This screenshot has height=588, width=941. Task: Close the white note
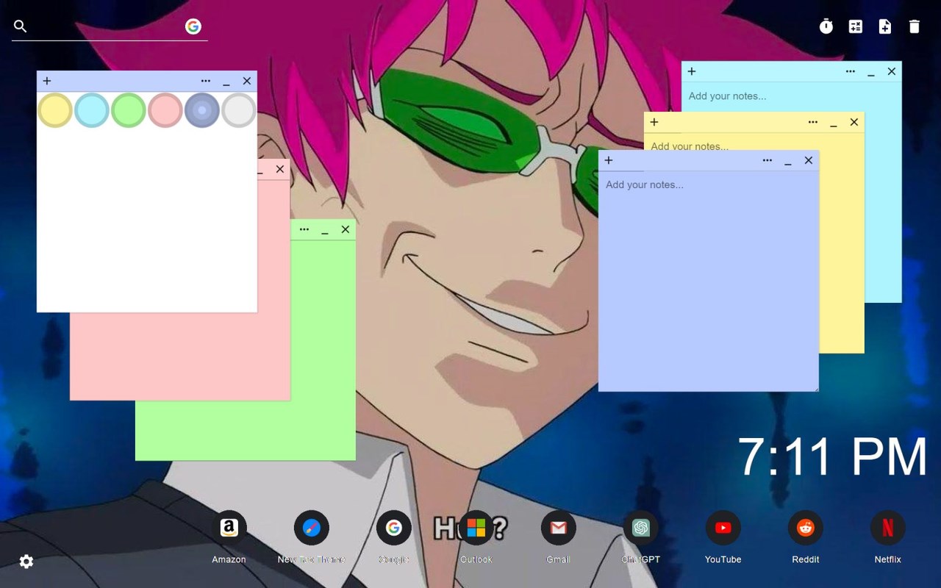(247, 81)
